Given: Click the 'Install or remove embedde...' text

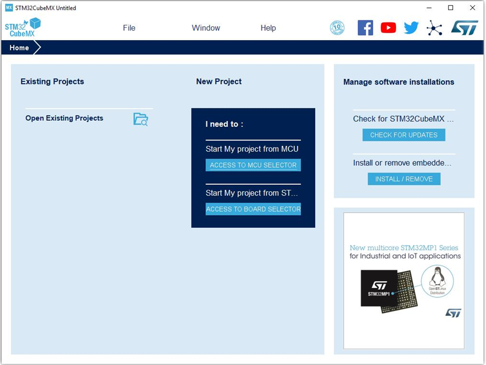Looking at the screenshot, I should point(402,163).
